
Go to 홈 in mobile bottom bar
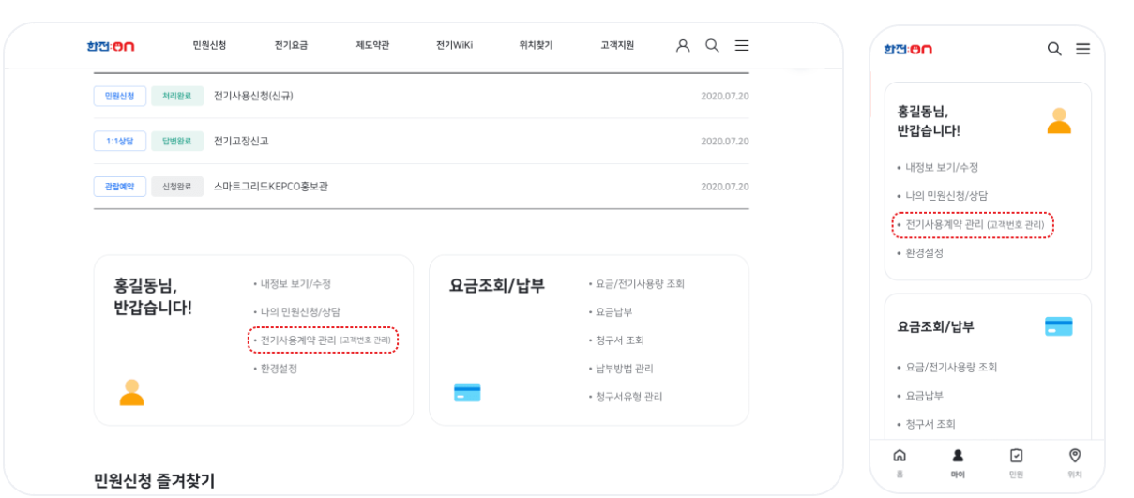(x=900, y=463)
